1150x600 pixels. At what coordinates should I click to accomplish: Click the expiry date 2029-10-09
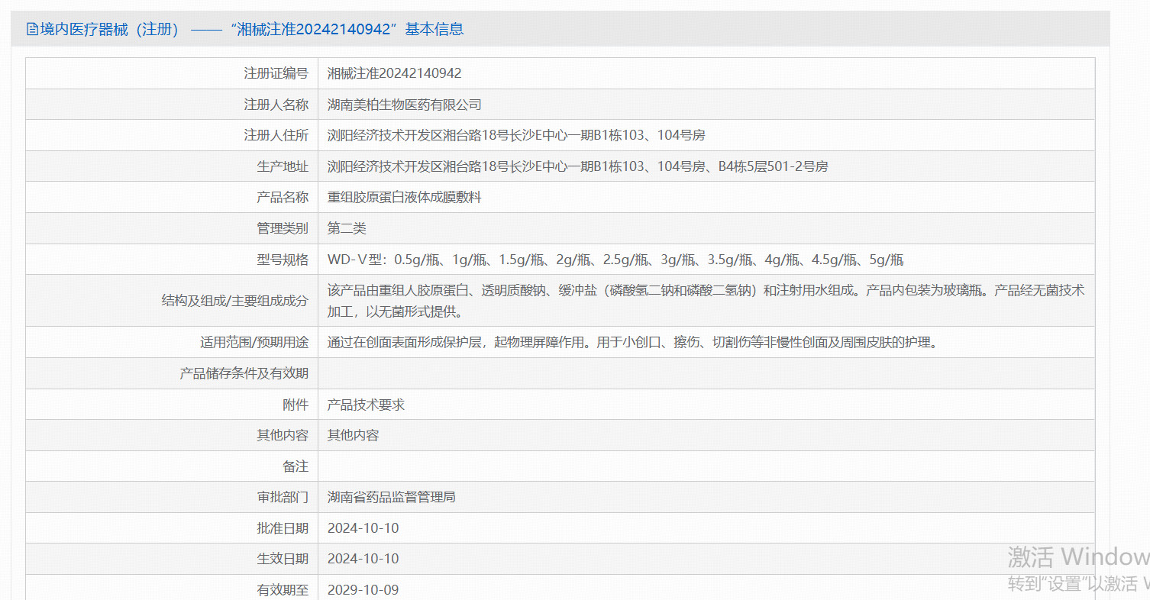(x=363, y=590)
